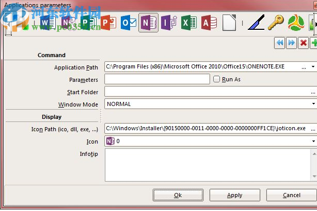
Task: Select the Word application icon
Action: [47, 23]
